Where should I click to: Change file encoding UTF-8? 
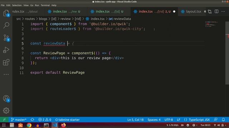click(x=169, y=120)
